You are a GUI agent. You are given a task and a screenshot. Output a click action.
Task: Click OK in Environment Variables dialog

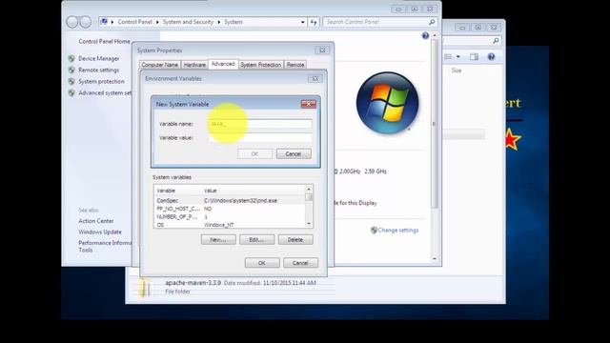pos(262,263)
